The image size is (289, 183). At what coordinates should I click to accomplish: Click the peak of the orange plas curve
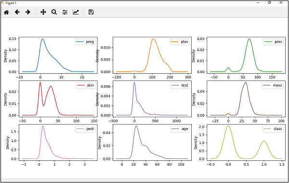pos(153,39)
